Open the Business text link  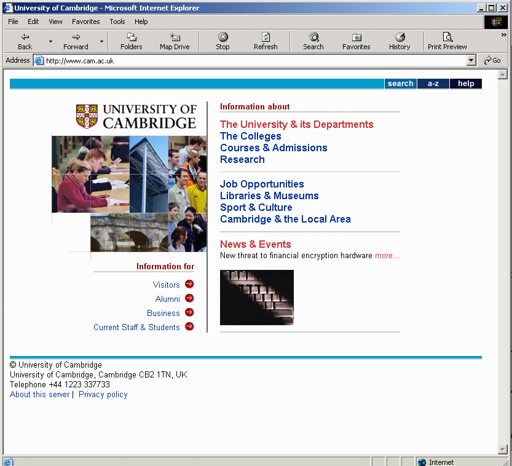pyautogui.click(x=163, y=313)
